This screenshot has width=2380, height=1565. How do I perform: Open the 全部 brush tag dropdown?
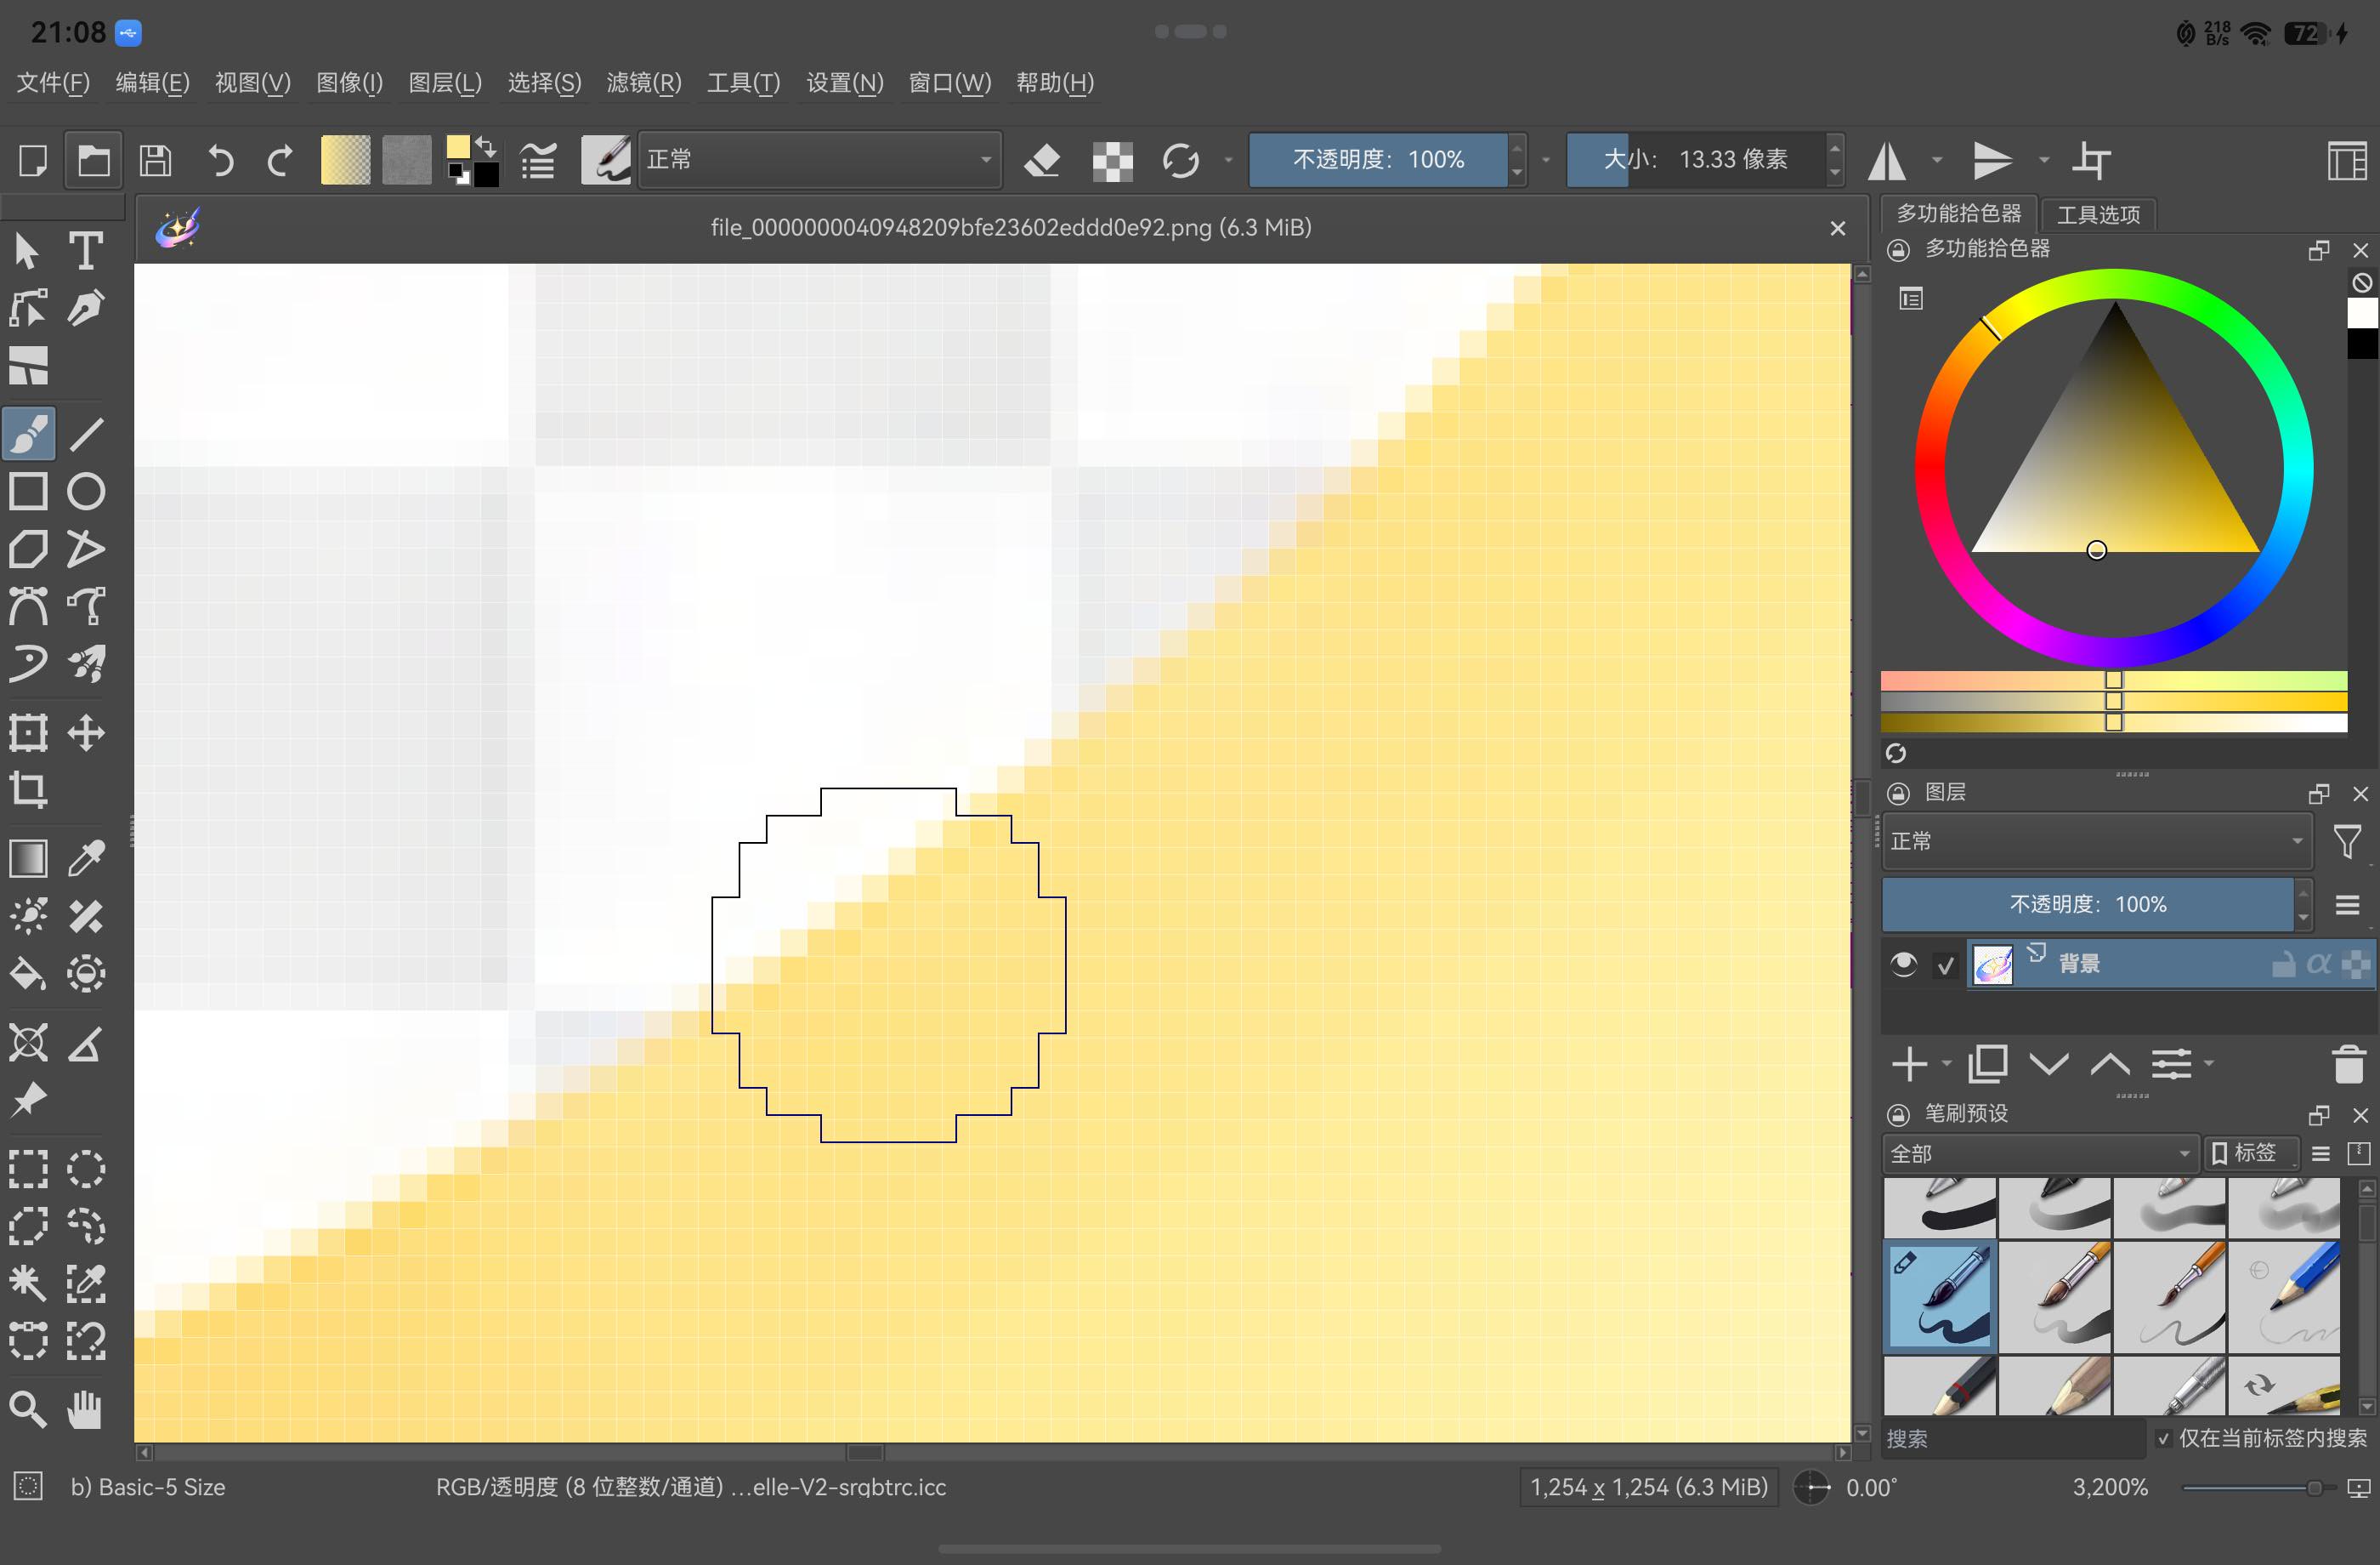tap(2040, 1152)
